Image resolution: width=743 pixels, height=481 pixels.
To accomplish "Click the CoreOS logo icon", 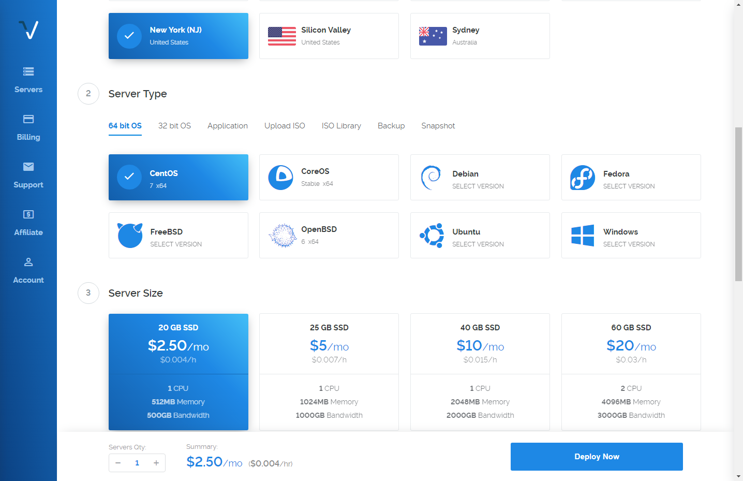I will (x=281, y=178).
